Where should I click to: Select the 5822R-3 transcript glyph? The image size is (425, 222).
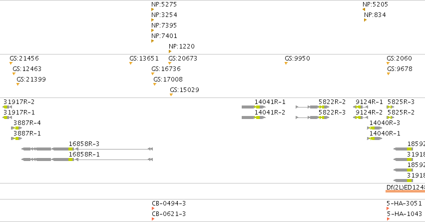(x=313, y=117)
